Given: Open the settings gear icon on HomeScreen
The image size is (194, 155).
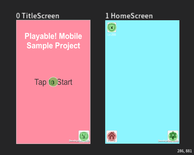Looking at the screenshot, I should pos(173,136).
